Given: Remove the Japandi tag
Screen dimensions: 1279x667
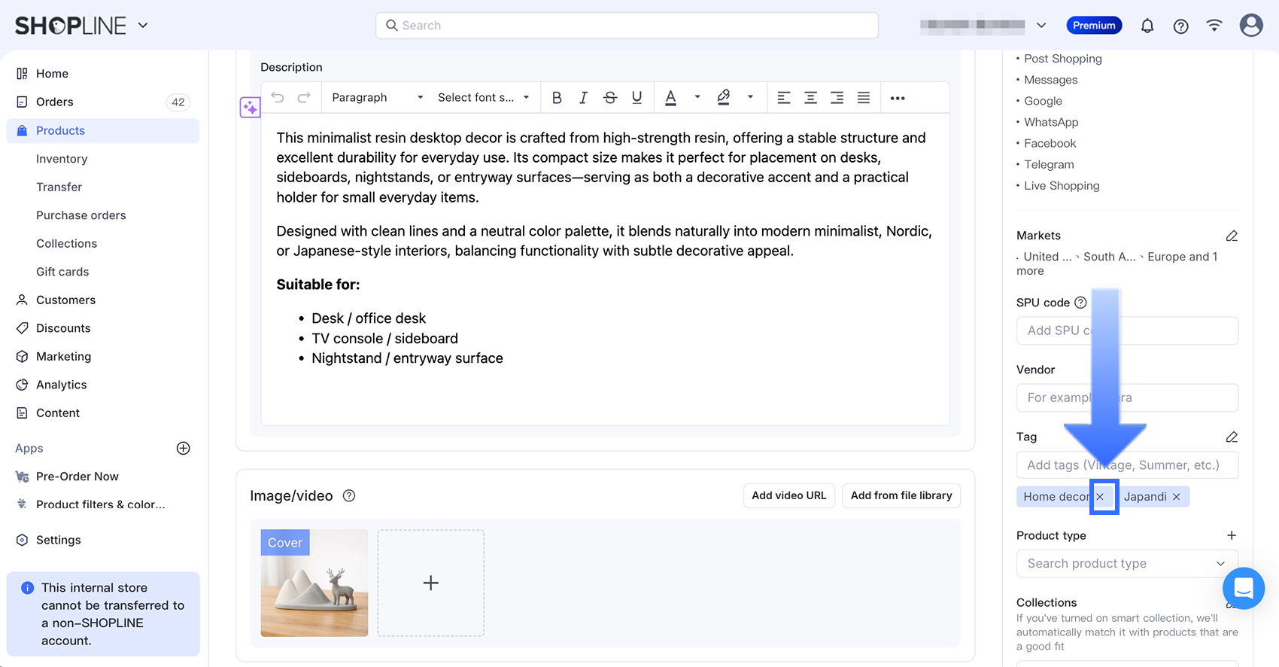Looking at the screenshot, I should click(1177, 497).
